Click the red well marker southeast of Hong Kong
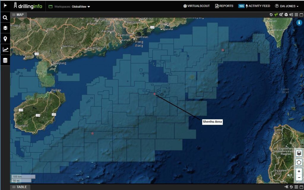This screenshot has height=190, width=304. pyautogui.click(x=154, y=94)
